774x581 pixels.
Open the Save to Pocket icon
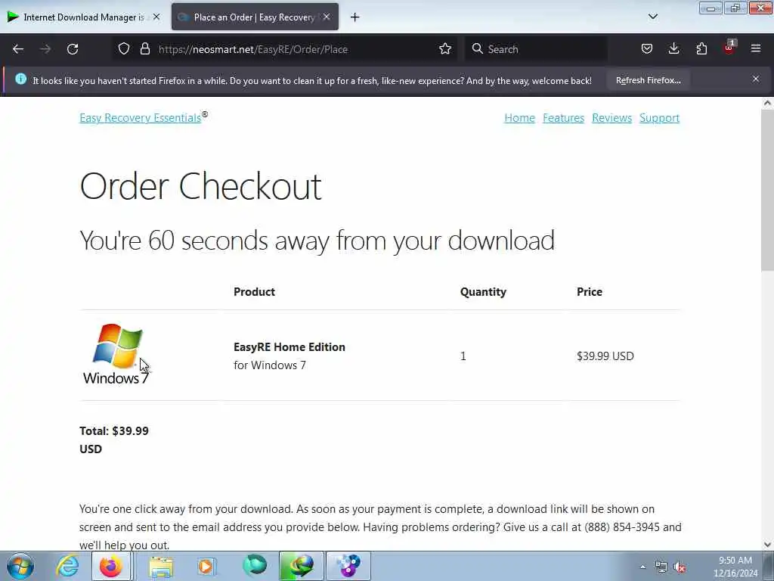click(x=647, y=49)
